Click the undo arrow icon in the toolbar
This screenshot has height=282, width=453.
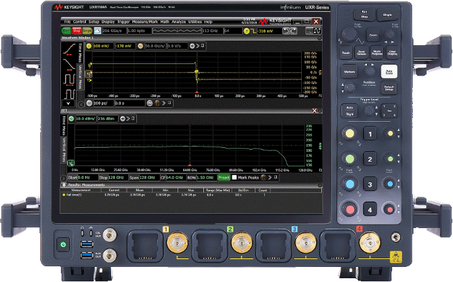click(285, 31)
